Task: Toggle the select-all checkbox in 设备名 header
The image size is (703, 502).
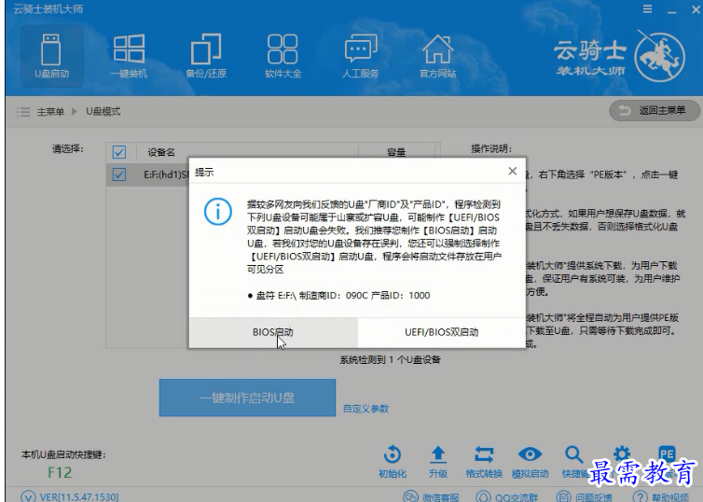Action: click(x=118, y=152)
